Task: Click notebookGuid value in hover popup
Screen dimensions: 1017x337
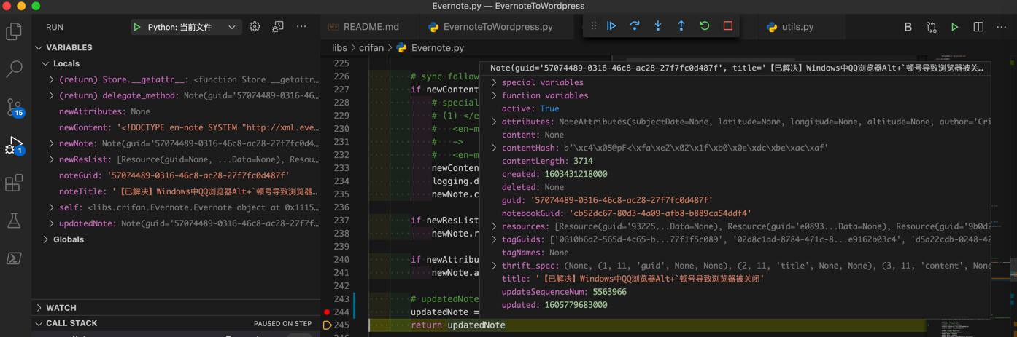Action: [660, 213]
